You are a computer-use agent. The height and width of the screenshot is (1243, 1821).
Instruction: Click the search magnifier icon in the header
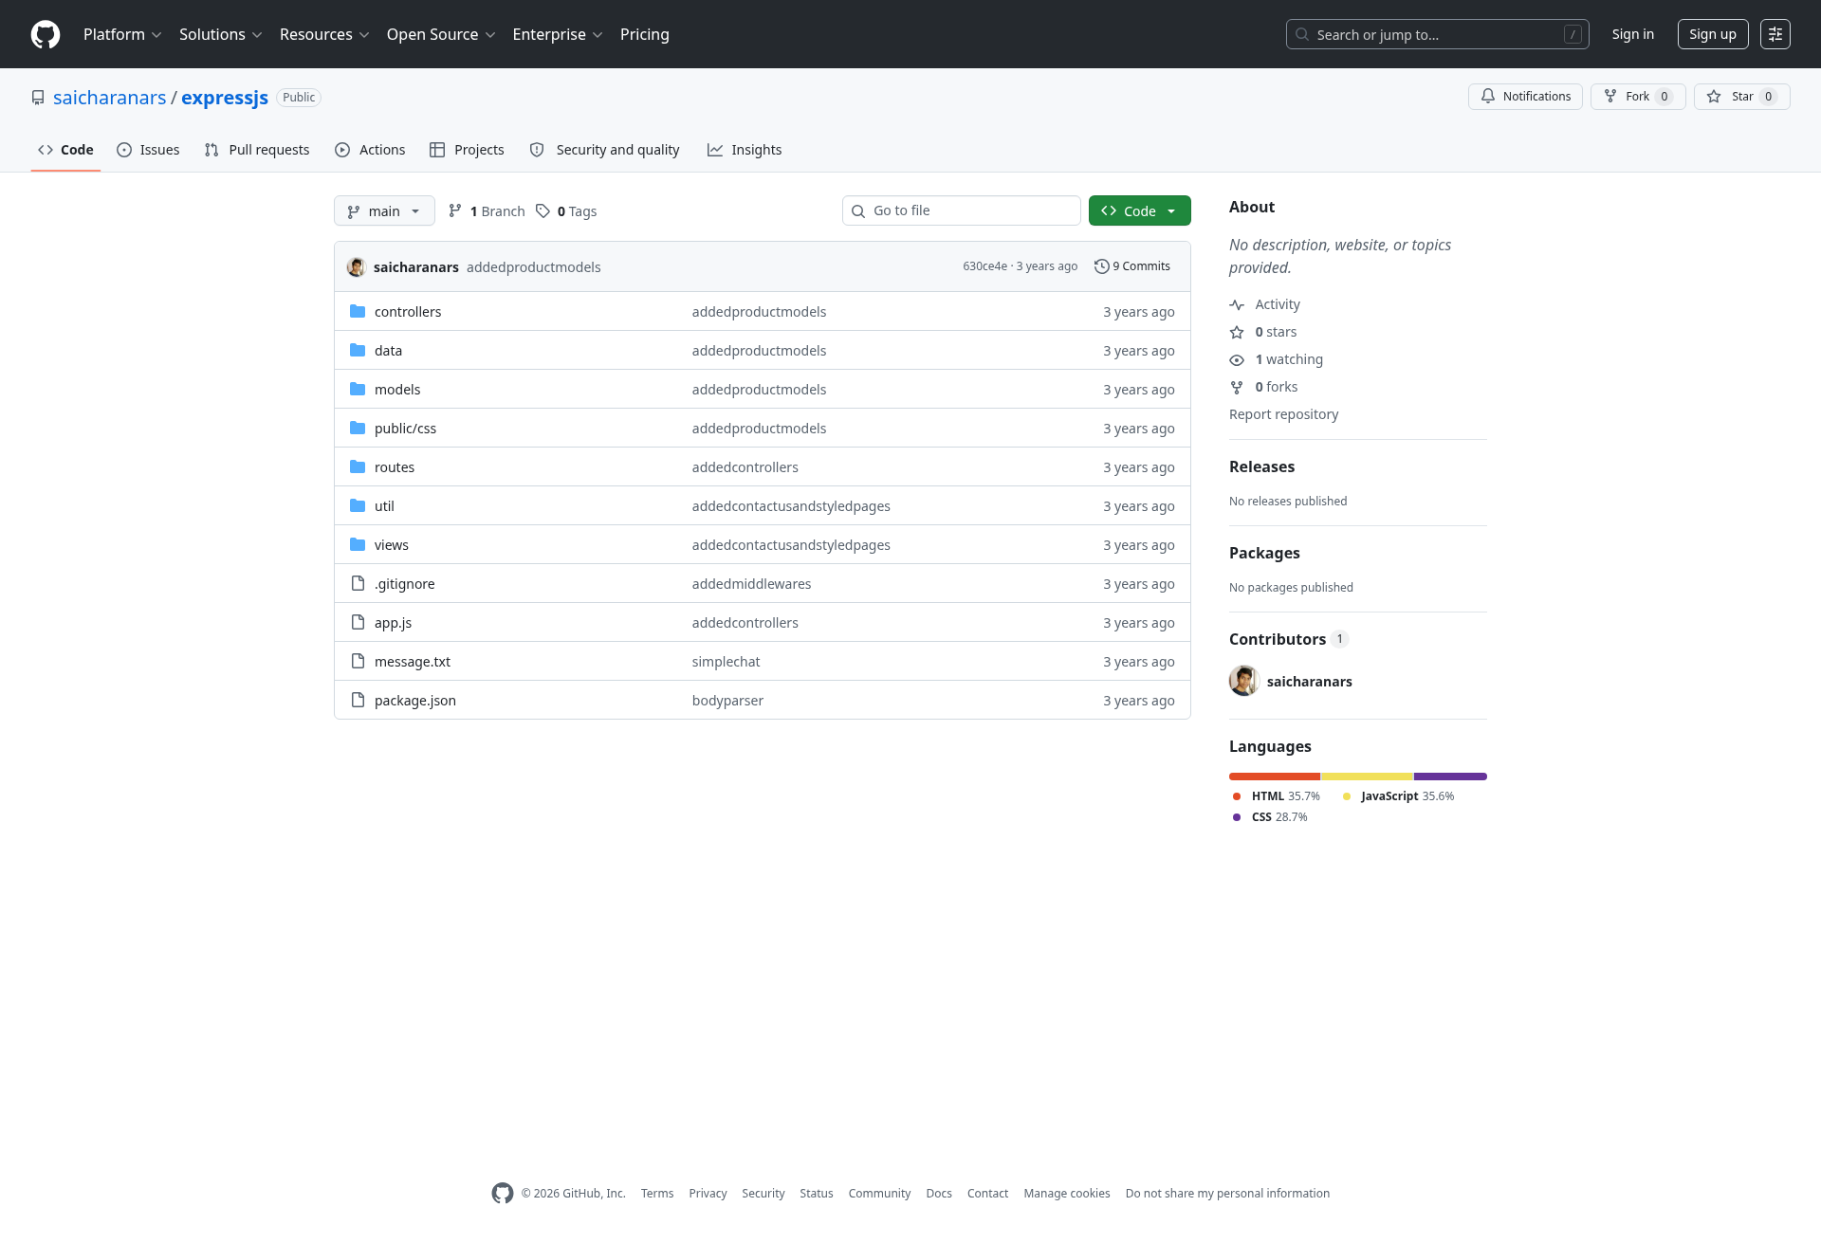1302,34
